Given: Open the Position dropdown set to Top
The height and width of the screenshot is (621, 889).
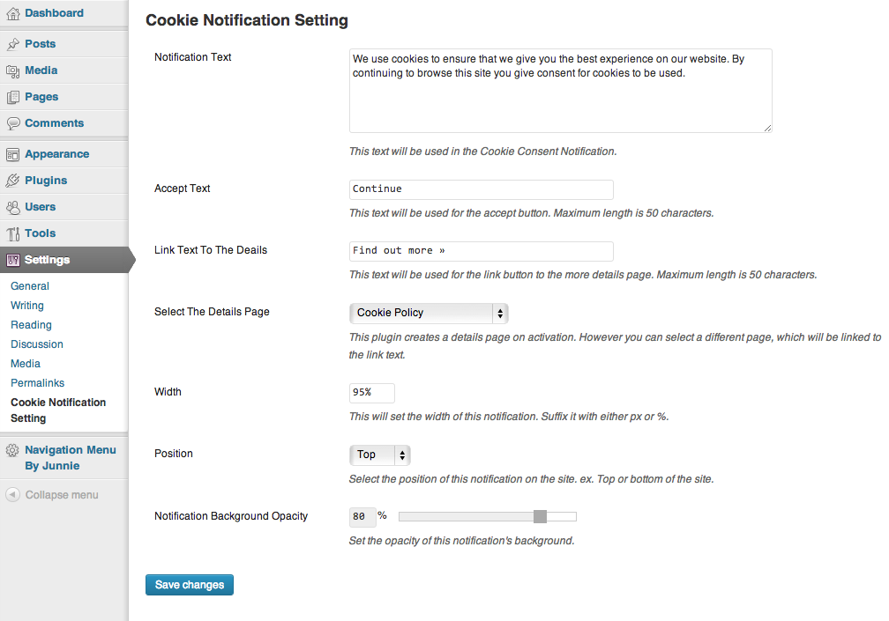Looking at the screenshot, I should (380, 455).
